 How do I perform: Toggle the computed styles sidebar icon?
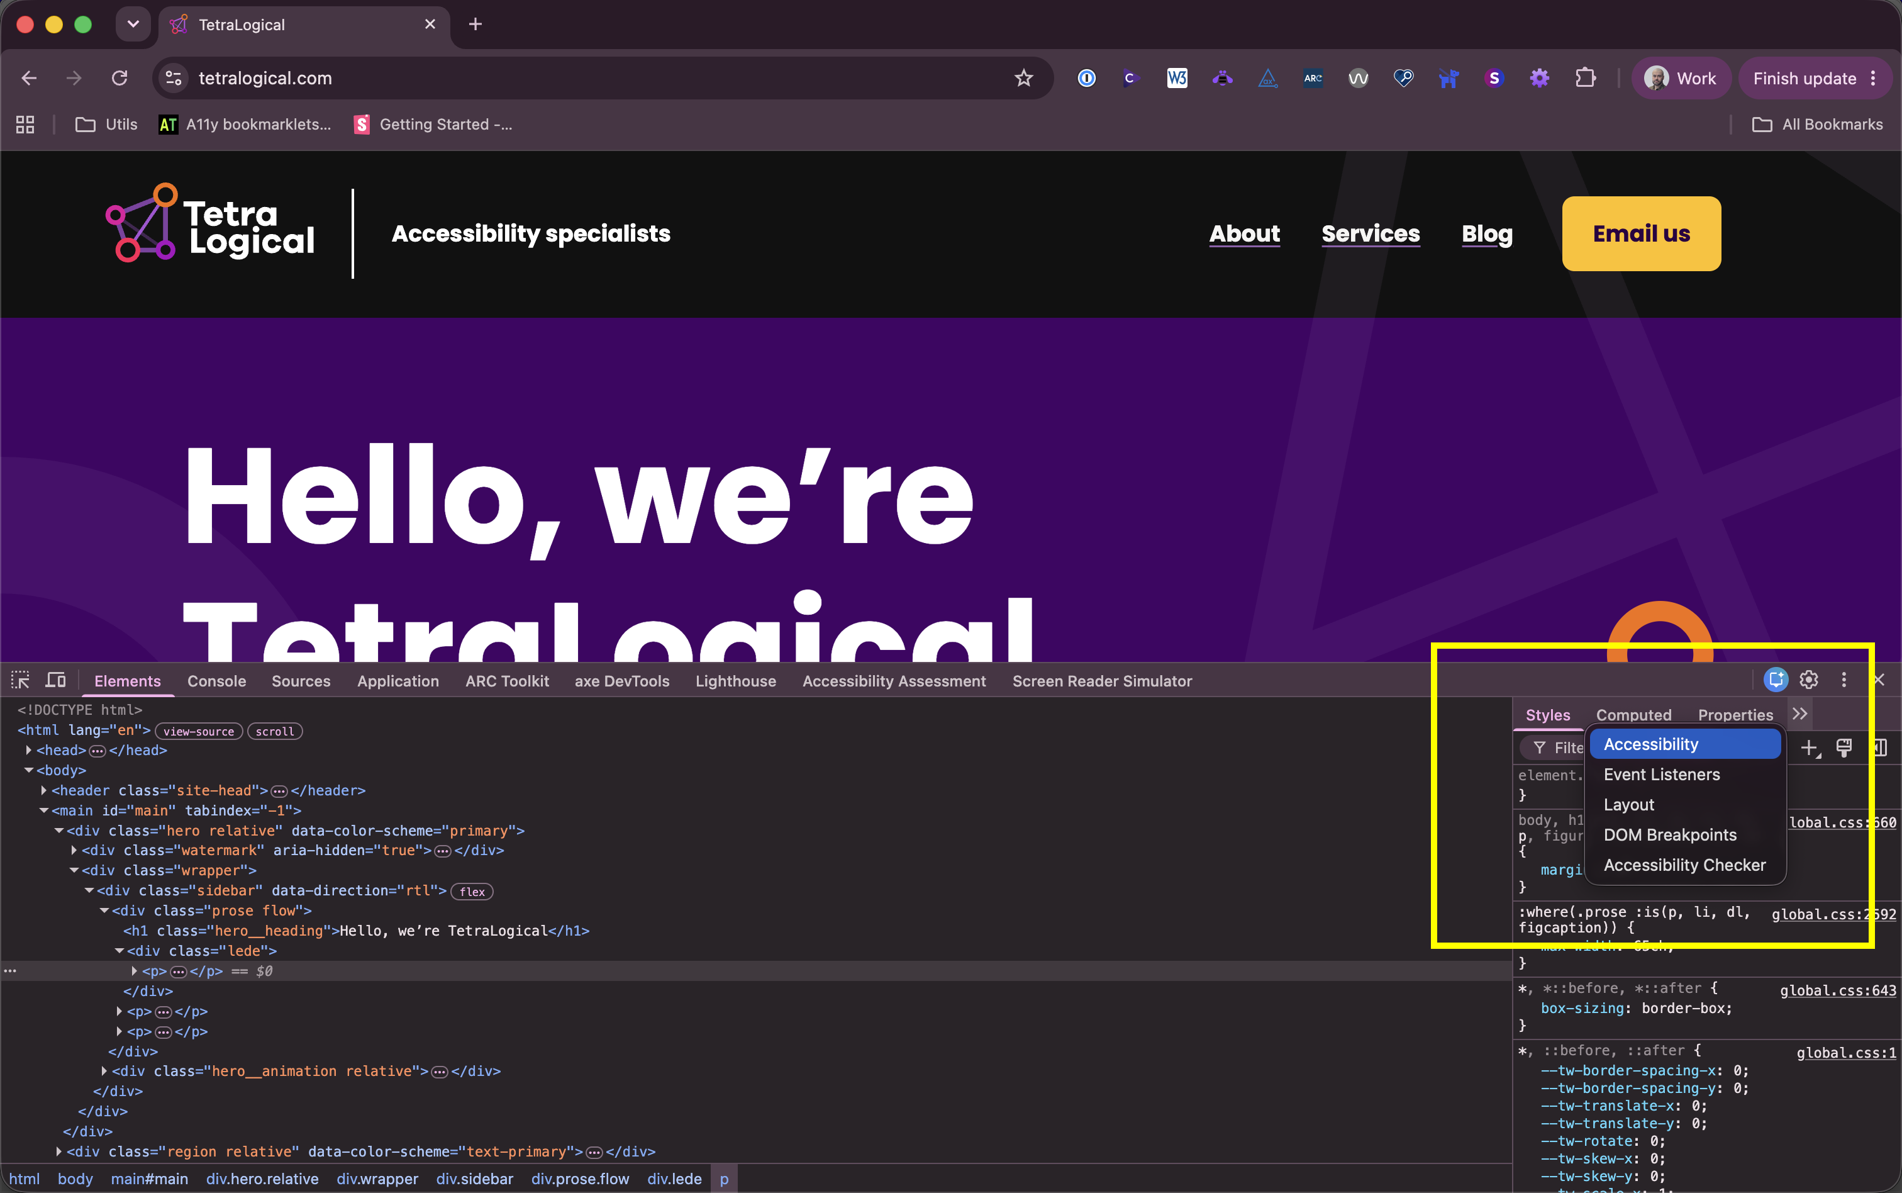[1881, 748]
